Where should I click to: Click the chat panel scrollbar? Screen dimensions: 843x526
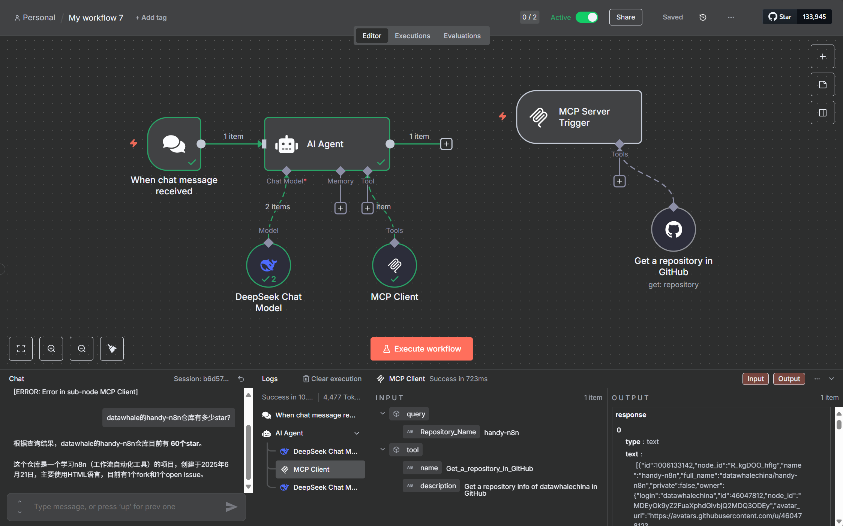pos(248,452)
